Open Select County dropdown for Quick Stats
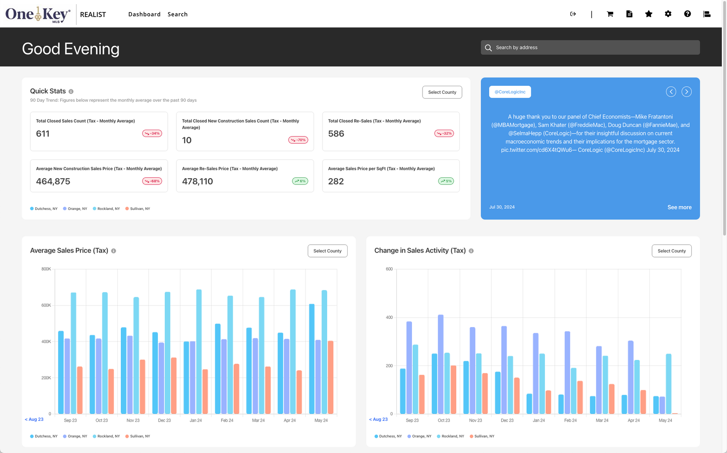The width and height of the screenshot is (727, 453). pos(442,92)
